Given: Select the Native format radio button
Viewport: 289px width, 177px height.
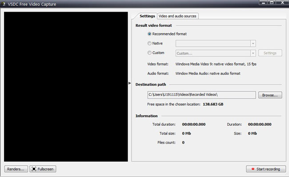Looking at the screenshot, I should tap(149, 43).
